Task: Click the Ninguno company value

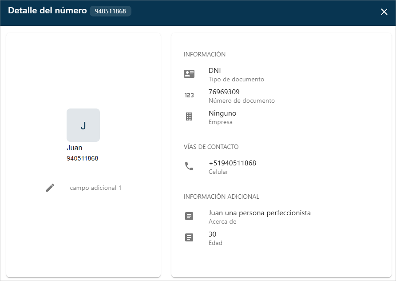Action: tap(222, 113)
